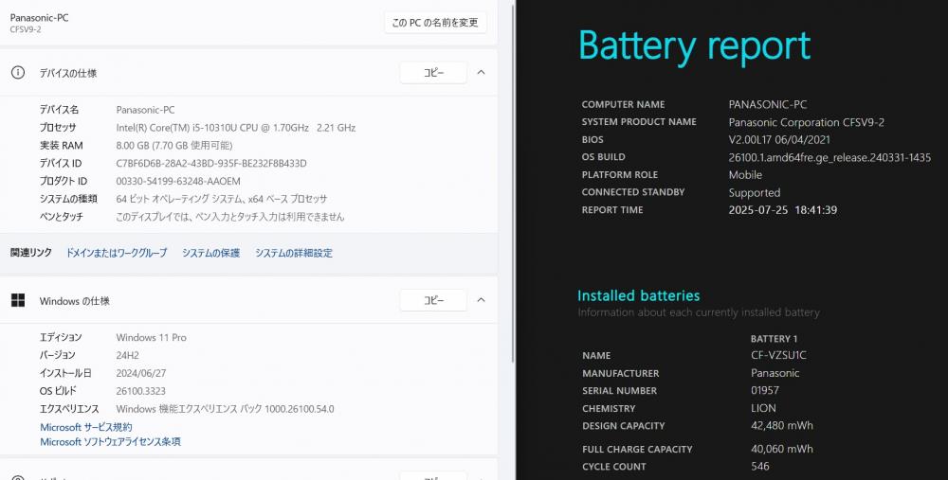Select the OS BUILD value in battery report
Screen dimensions: 948x480
coord(829,157)
